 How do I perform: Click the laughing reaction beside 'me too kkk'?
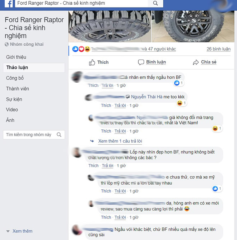180,103
